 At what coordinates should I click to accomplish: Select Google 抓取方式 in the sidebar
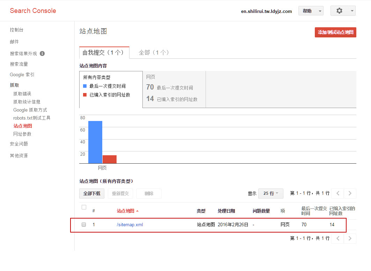(x=30, y=109)
